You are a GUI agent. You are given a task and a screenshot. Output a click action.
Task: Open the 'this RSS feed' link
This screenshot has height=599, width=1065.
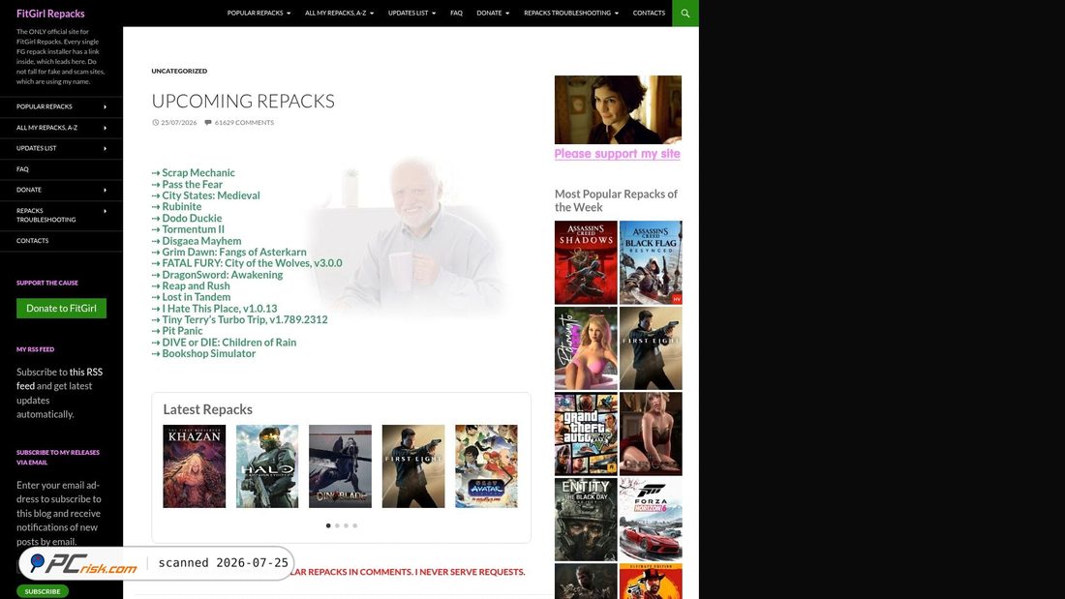[60, 379]
